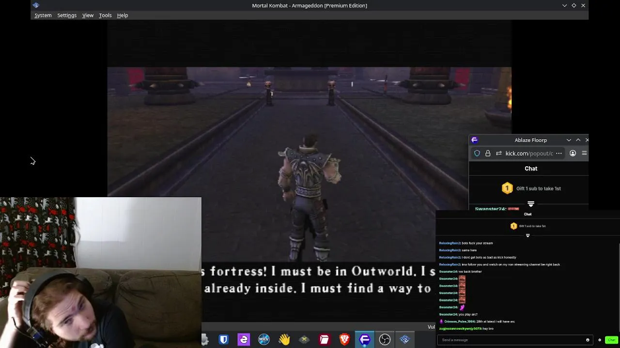
Task: Click gold 1 badge in lower chat overlay
Action: [514, 226]
